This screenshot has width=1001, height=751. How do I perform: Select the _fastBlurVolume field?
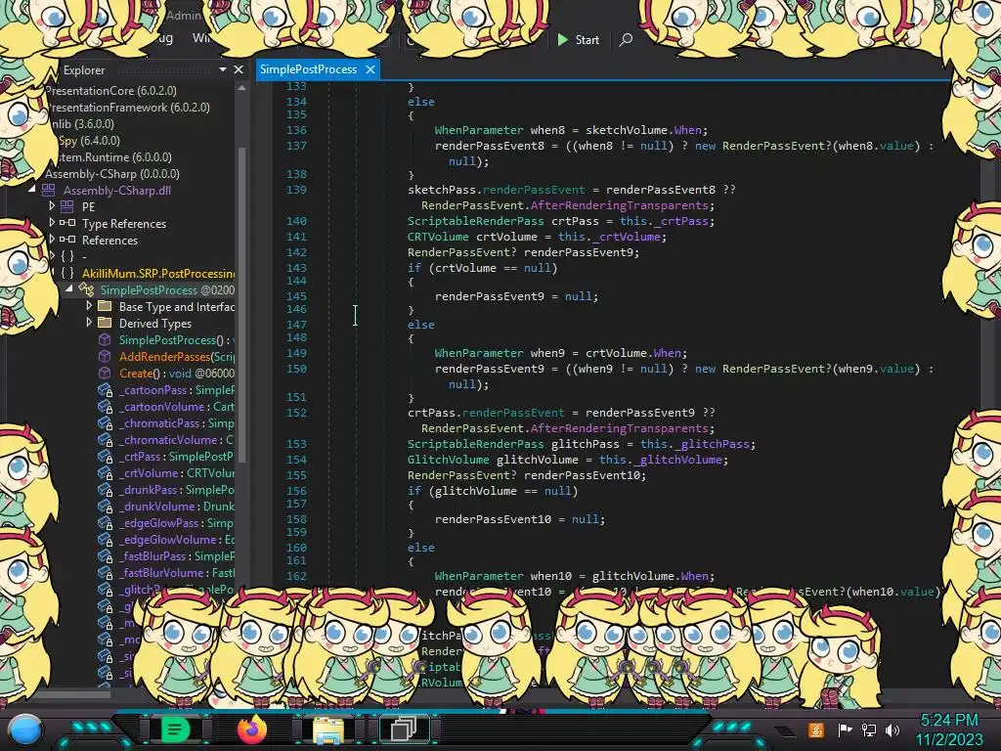click(x=176, y=573)
